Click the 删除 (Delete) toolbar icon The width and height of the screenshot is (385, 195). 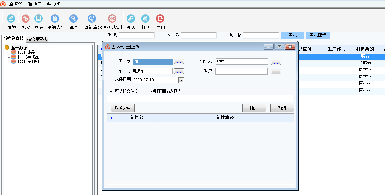[x=26, y=19]
